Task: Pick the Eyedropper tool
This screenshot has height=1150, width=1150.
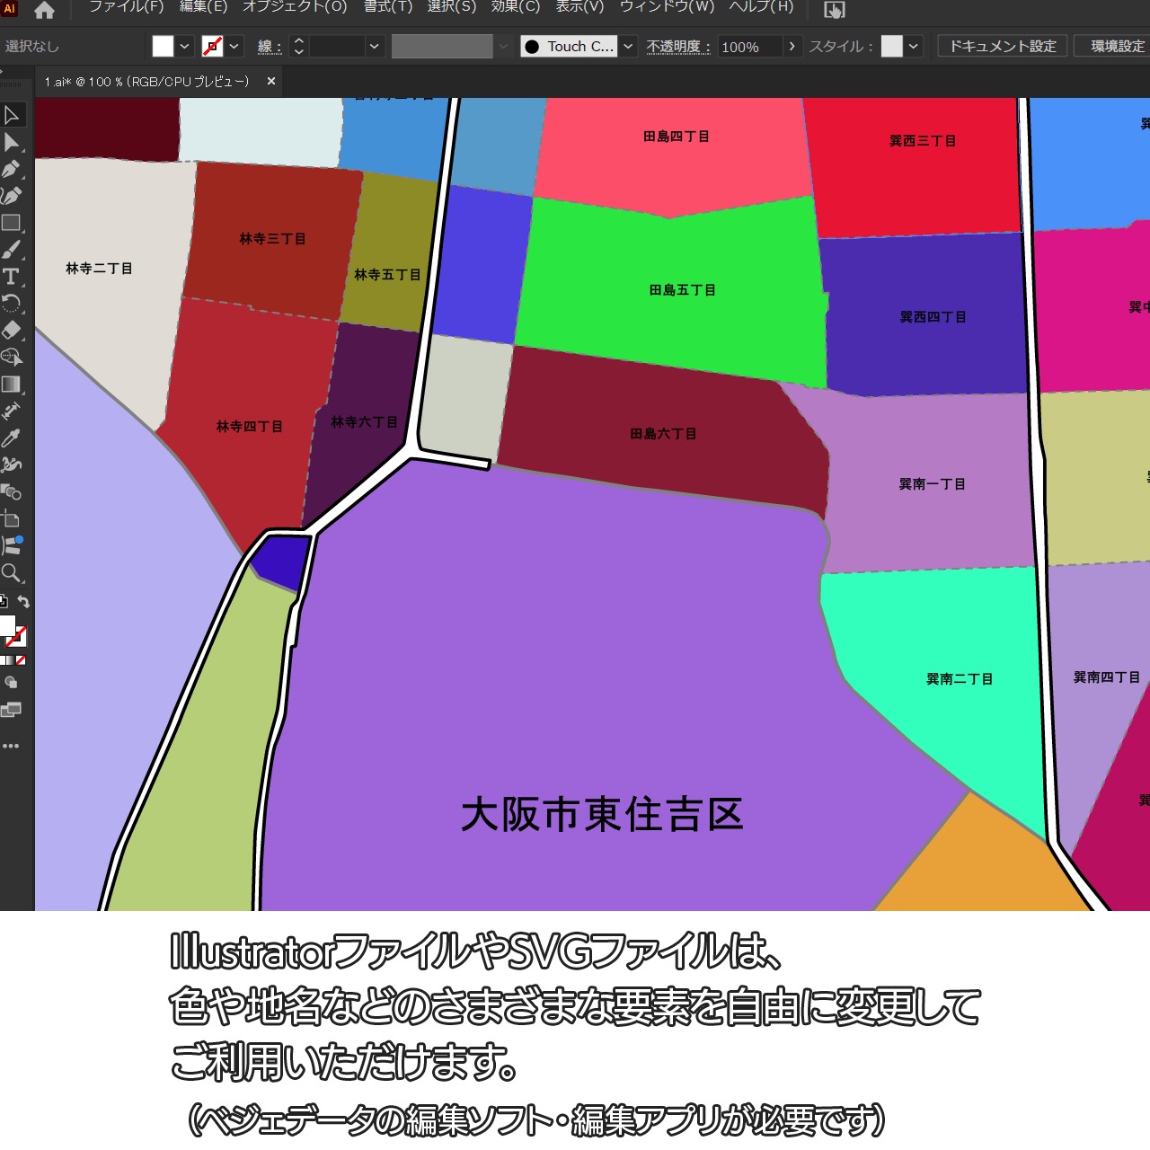Action: 12,438
